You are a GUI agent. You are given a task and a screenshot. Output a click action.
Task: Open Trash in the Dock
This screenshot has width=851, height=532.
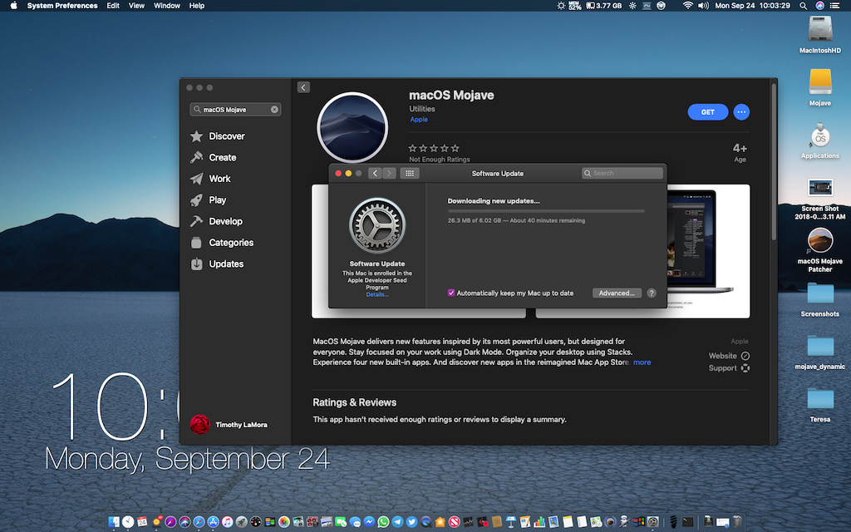[737, 522]
